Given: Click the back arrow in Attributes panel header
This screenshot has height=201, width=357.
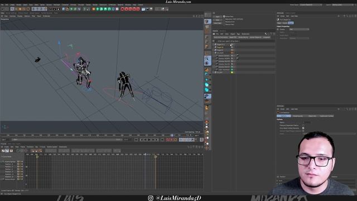Looking at the screenshot, I should pos(339,16).
